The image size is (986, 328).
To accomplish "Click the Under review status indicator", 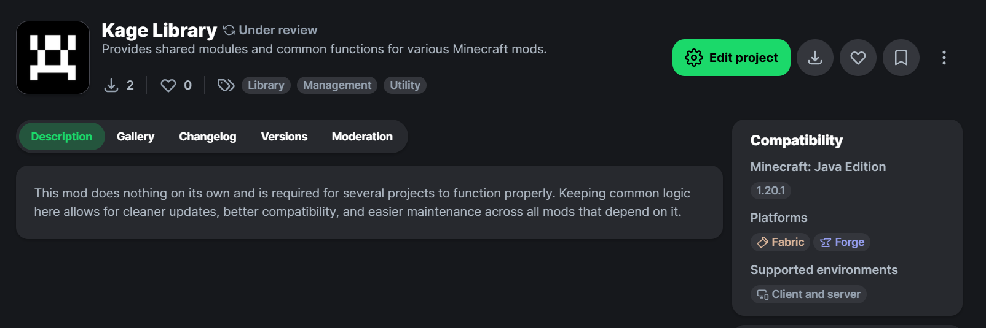I will click(270, 30).
